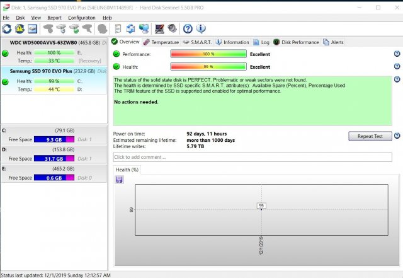Open the Report menu
403x278 pixels.
tap(54, 18)
